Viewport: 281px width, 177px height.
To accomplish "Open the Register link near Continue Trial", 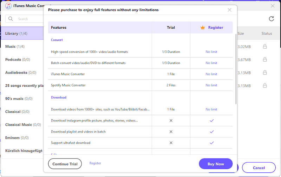I will [x=95, y=163].
